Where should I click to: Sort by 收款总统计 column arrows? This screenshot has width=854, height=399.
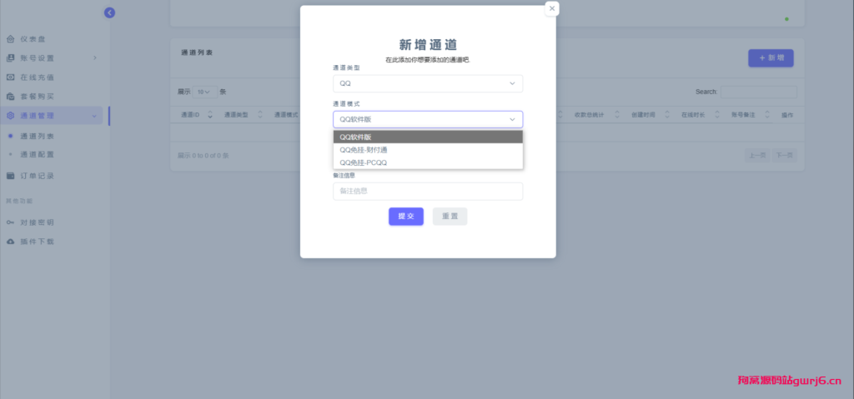coord(617,115)
